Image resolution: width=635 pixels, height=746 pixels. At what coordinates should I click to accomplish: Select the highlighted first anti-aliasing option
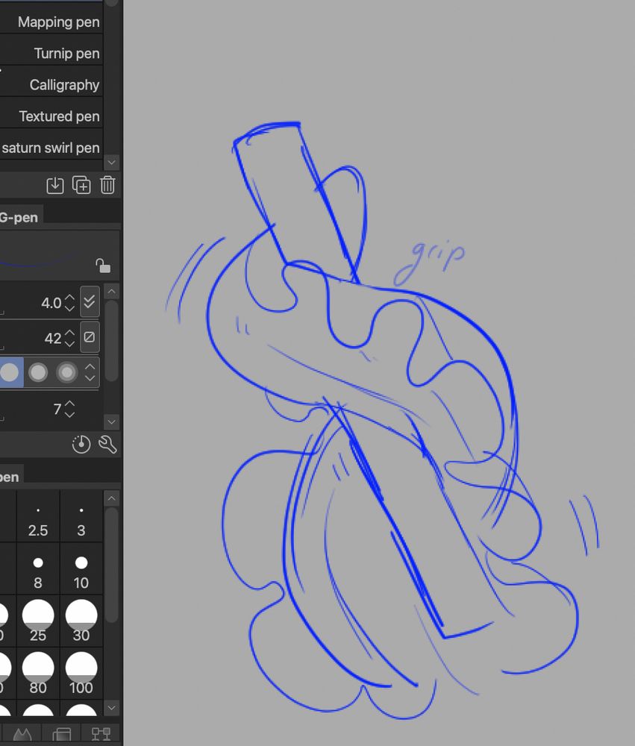point(10,372)
